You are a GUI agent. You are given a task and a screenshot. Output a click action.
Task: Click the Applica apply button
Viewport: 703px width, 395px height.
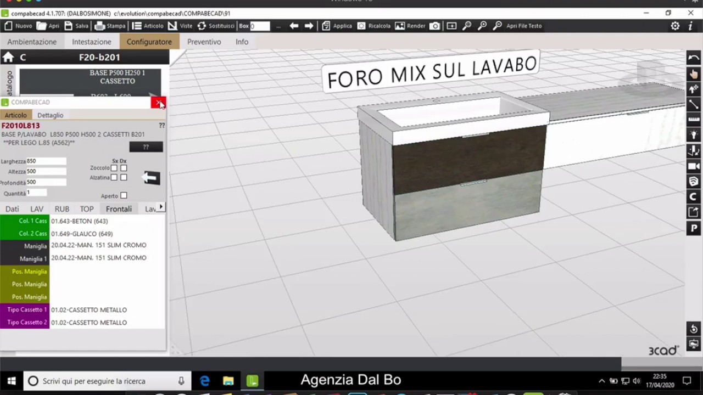coord(337,26)
